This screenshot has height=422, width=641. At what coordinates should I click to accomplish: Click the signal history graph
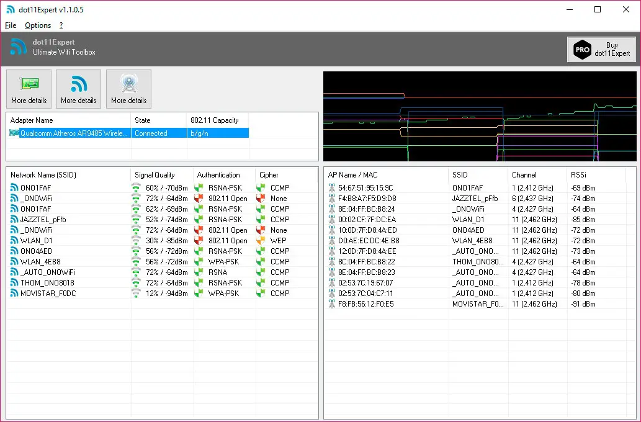[479, 116]
